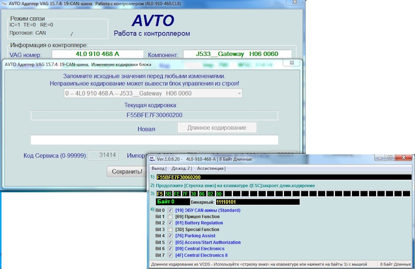Click the Новая coding input field
Image resolution: width=415 pixels, height=269 pixels.
[154, 140]
